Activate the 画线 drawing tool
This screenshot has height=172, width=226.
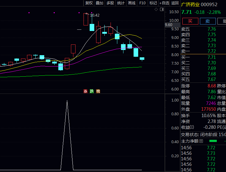click(x=132, y=3)
